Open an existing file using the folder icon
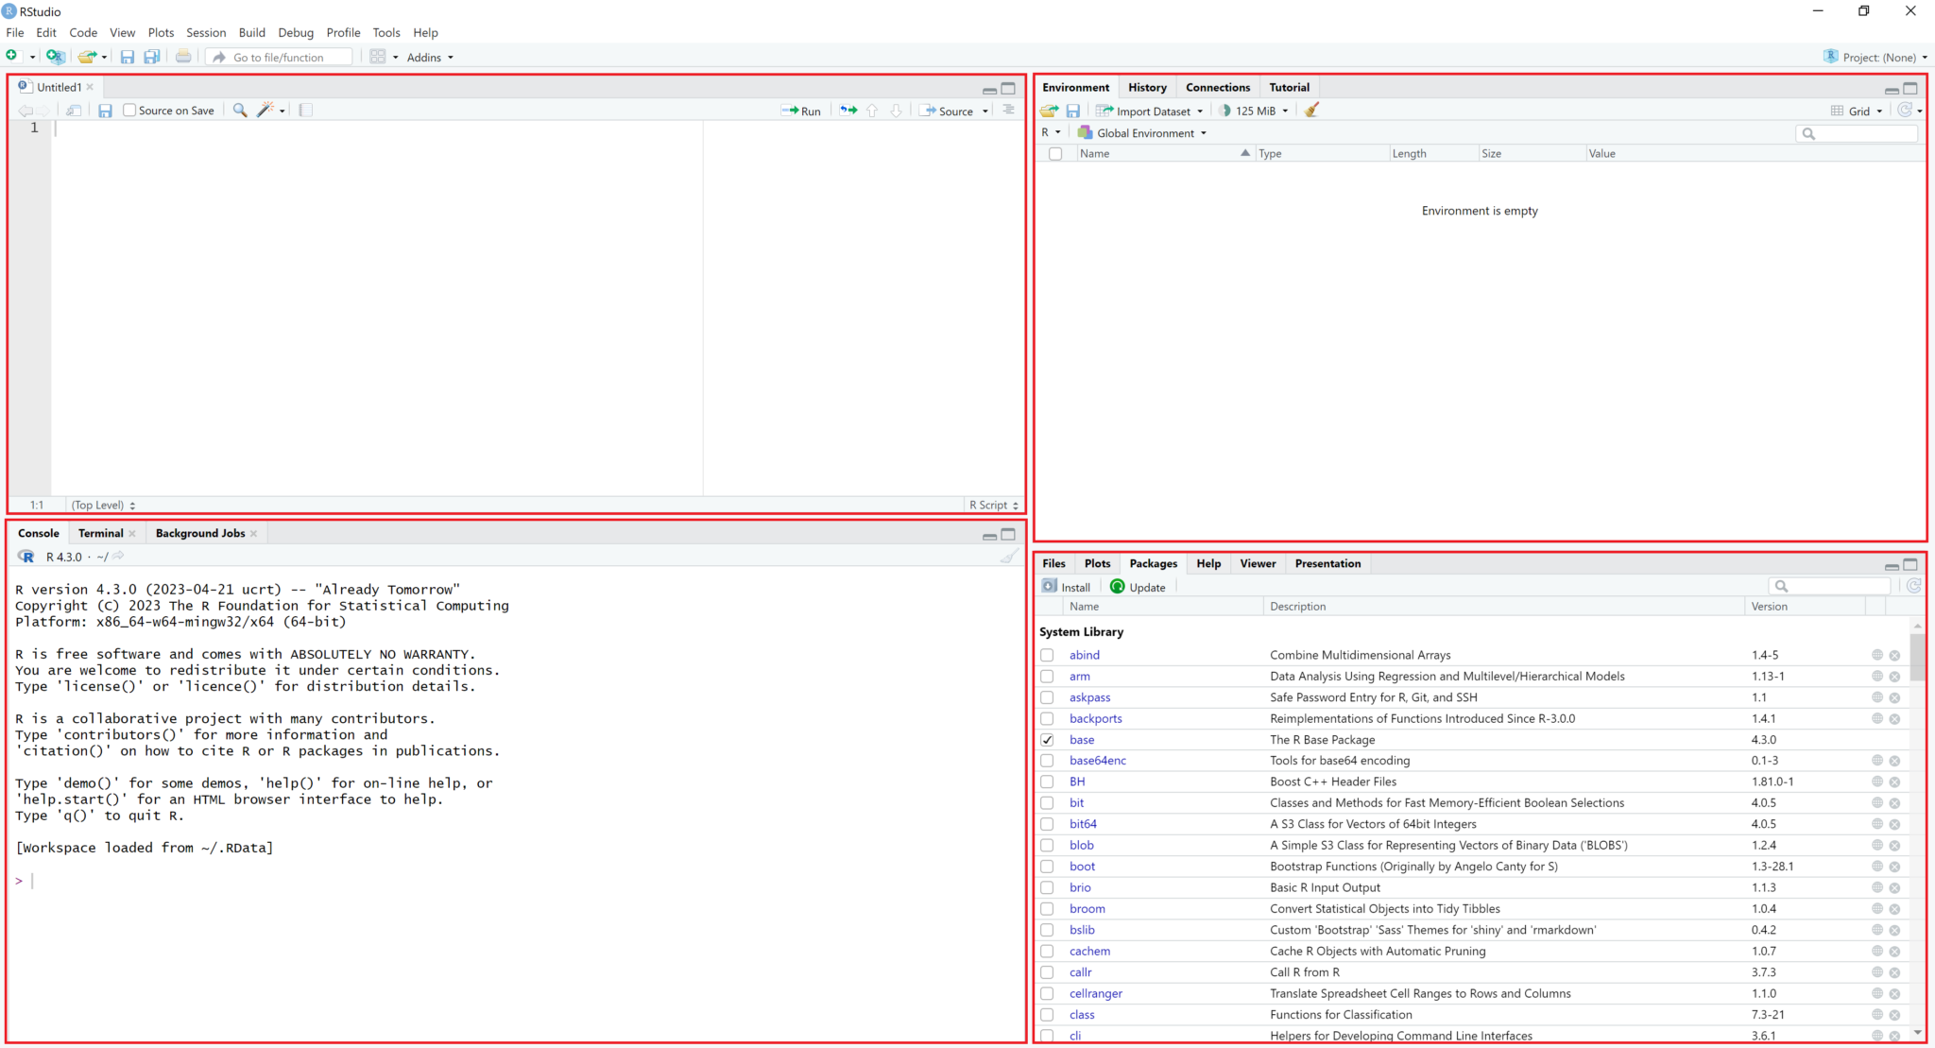Viewport: 1935px width, 1048px height. pyautogui.click(x=86, y=56)
